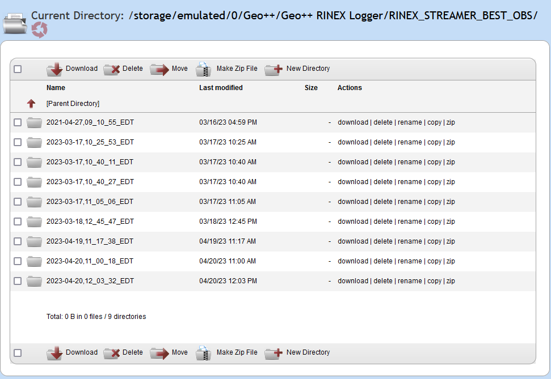Click download for 2023-04-20,11_00_18_EDT
Screen dimensions: 551x379
(353, 261)
